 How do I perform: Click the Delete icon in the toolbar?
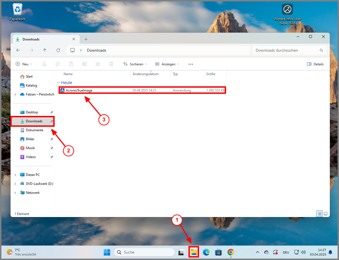[111, 64]
